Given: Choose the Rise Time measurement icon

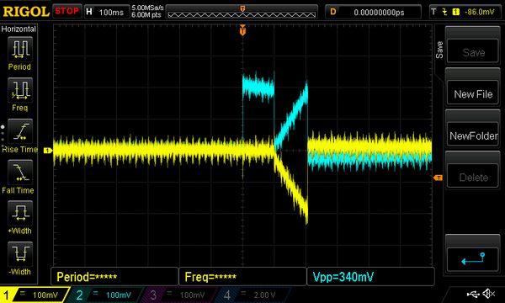Looking at the screenshot, I should point(20,131).
